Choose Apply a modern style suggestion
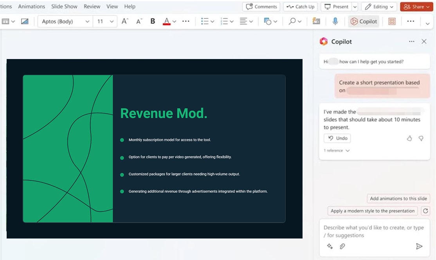Image resolution: width=436 pixels, height=260 pixels. [373, 211]
